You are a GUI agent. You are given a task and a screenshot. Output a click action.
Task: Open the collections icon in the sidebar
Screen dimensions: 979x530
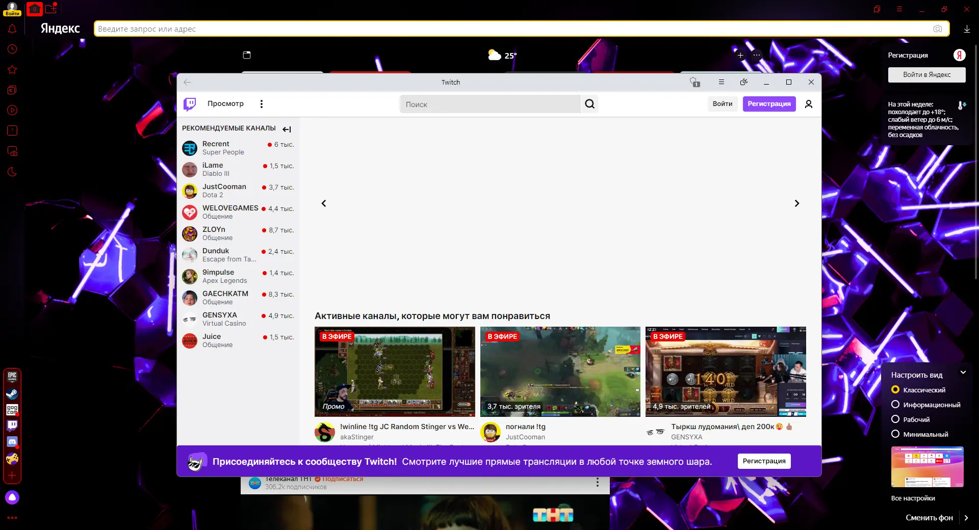point(12,90)
